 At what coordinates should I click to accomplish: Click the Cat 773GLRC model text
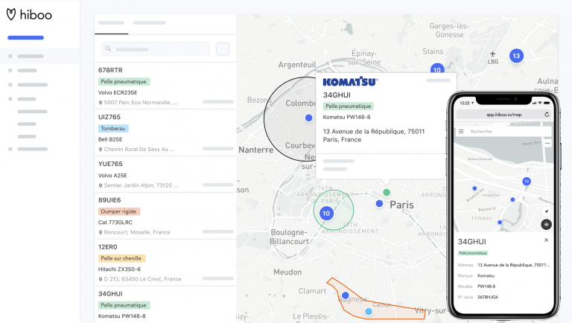point(115,223)
